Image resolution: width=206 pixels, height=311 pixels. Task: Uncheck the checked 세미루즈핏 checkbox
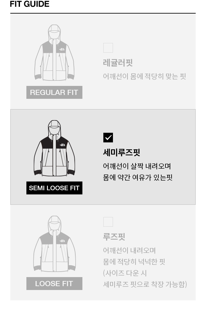[x=108, y=138]
